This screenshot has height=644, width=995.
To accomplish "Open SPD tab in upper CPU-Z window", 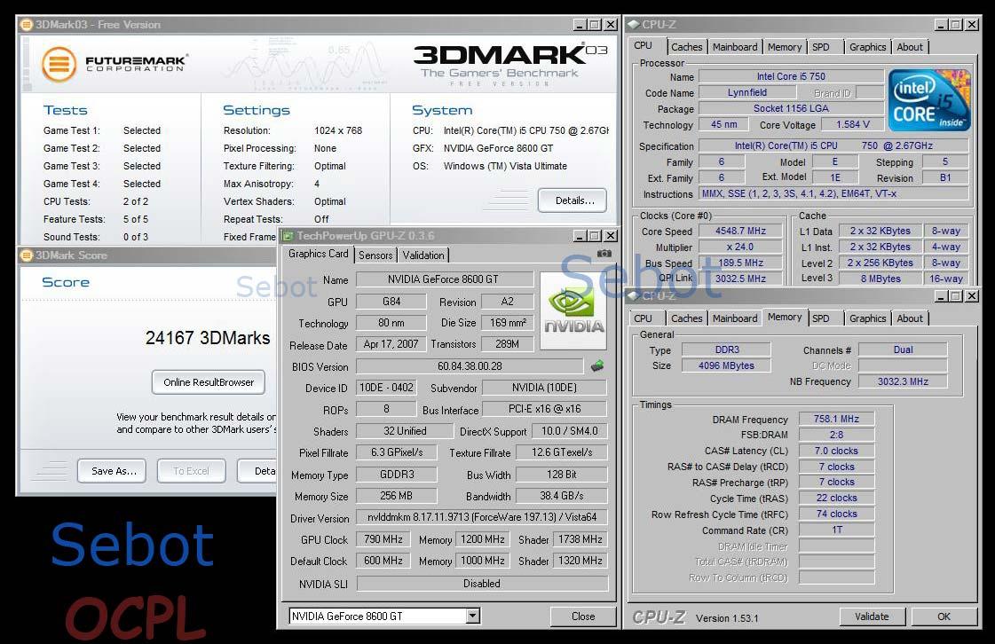I will point(821,47).
